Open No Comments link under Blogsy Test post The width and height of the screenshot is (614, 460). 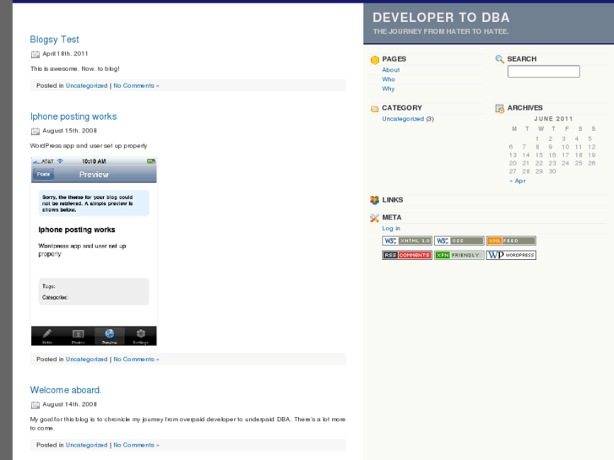(136, 86)
